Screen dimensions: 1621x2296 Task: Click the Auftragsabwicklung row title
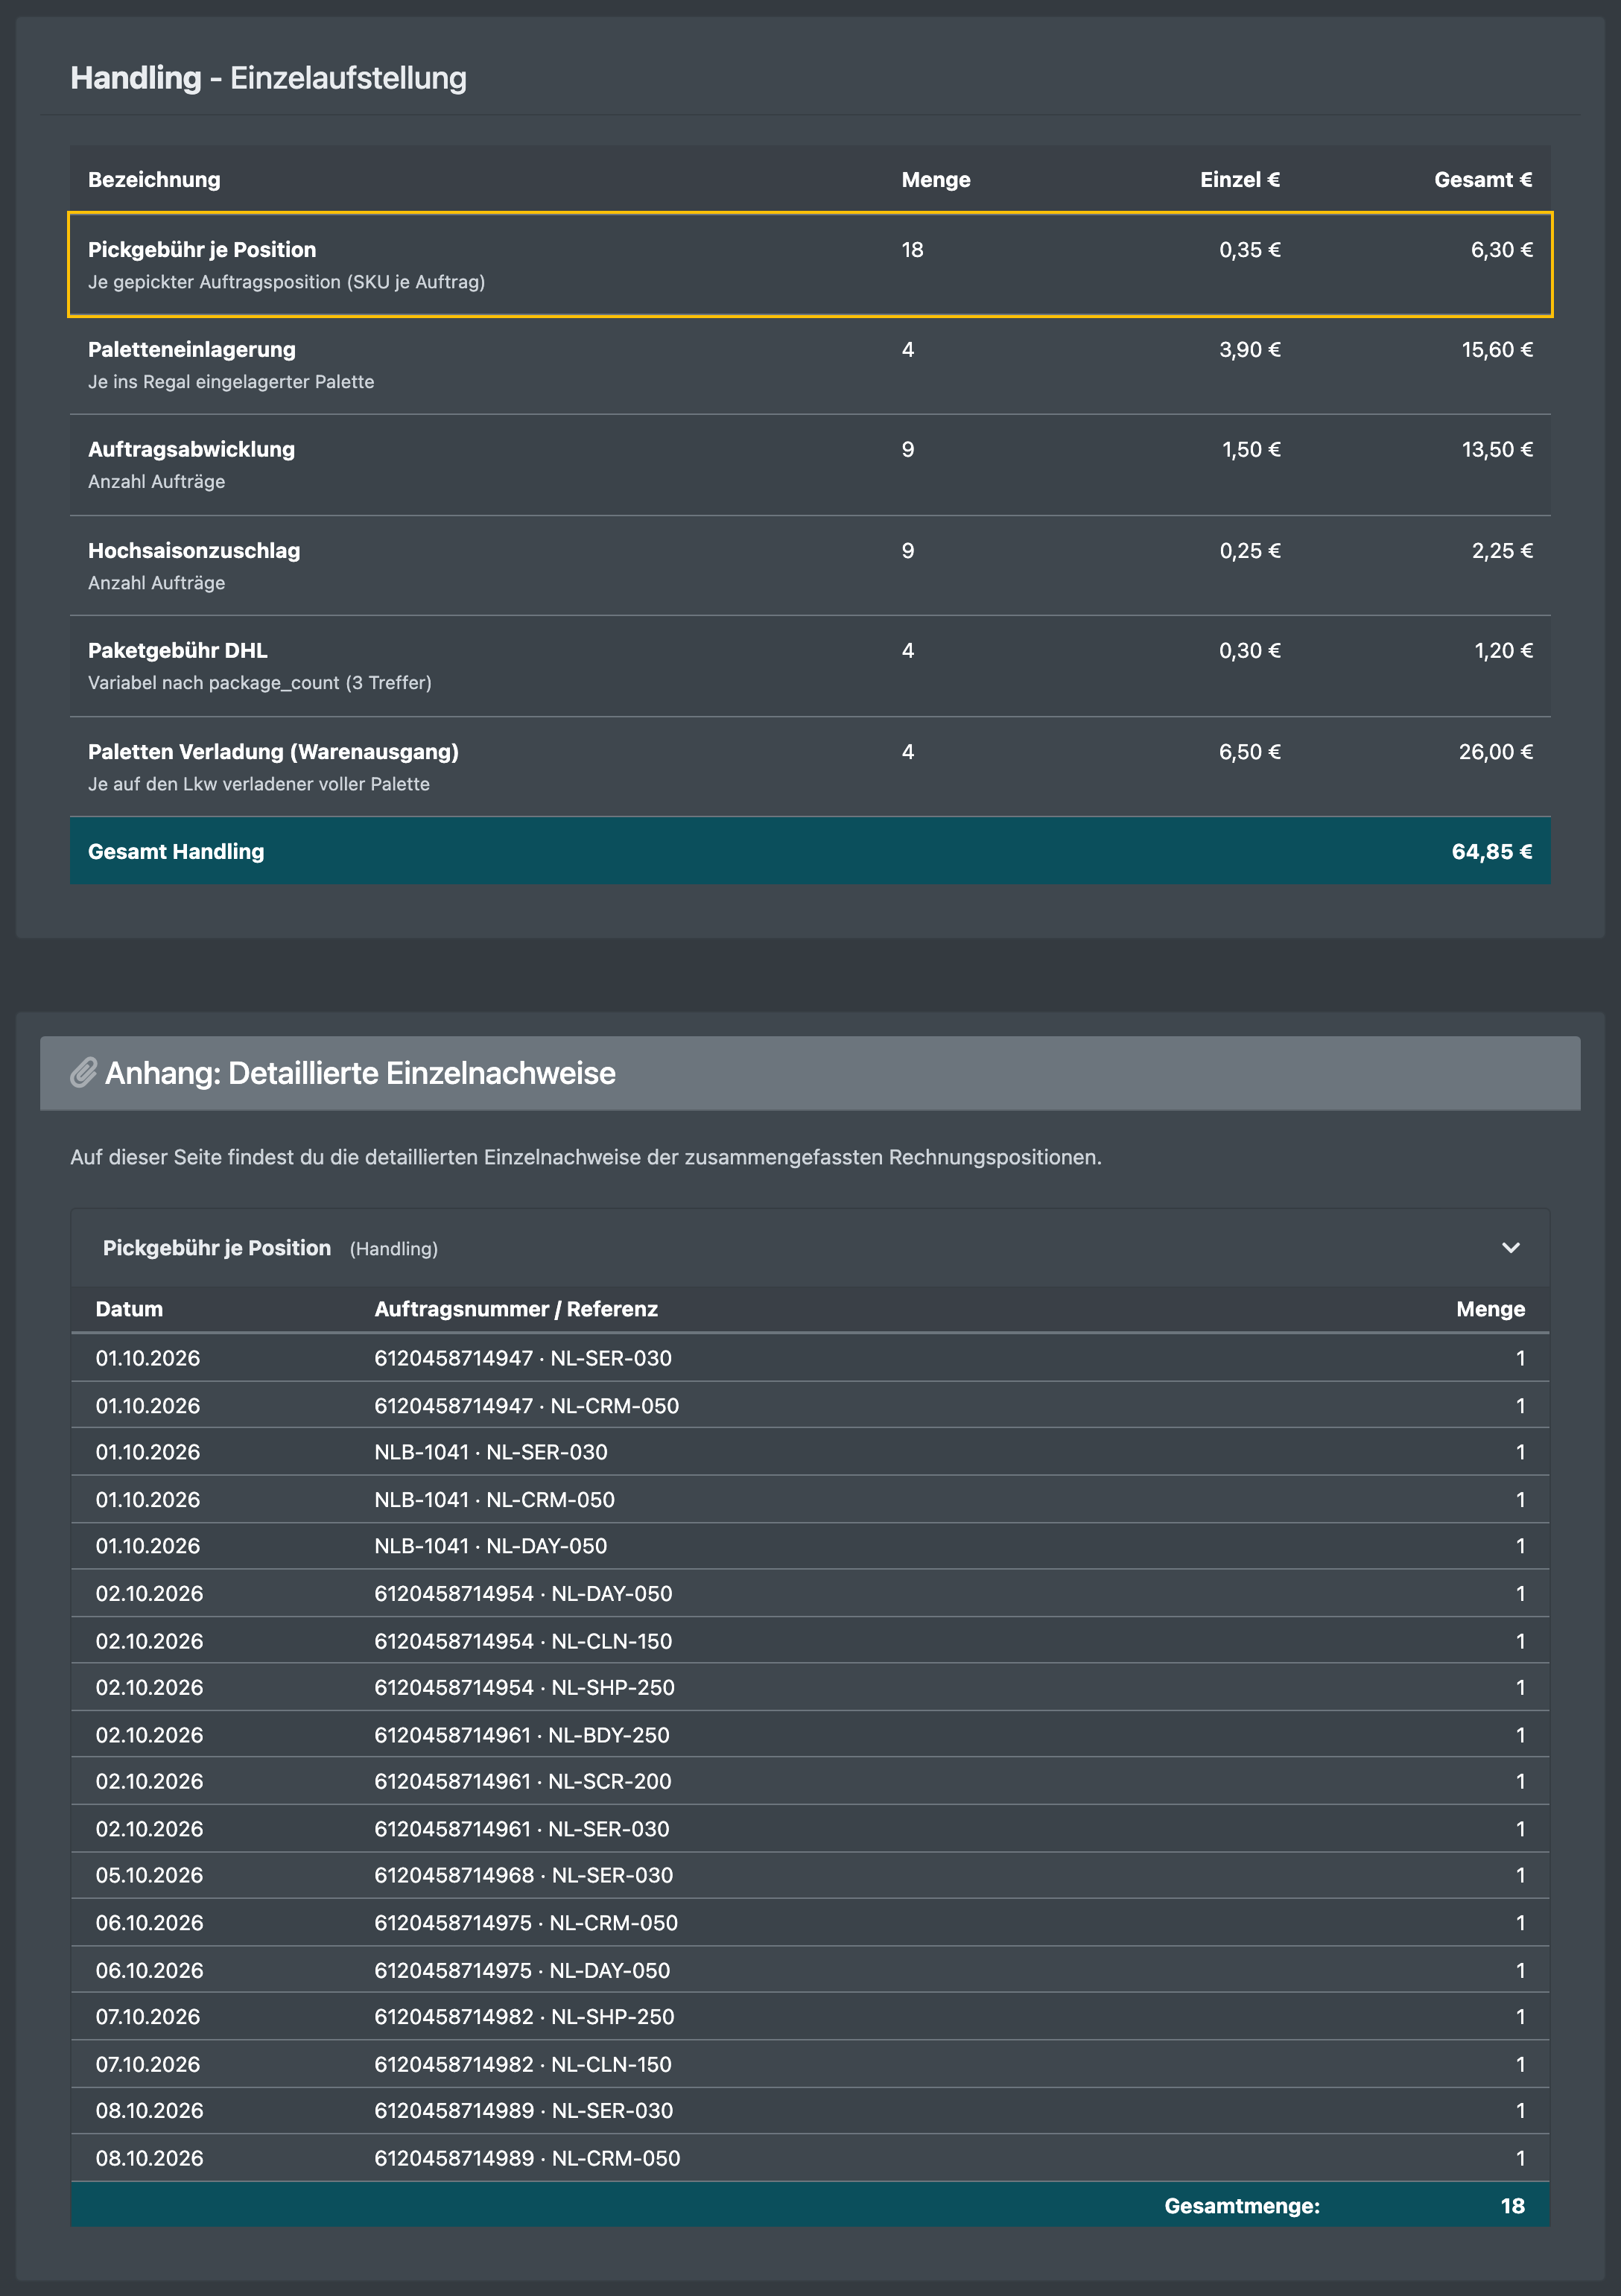pyautogui.click(x=191, y=450)
